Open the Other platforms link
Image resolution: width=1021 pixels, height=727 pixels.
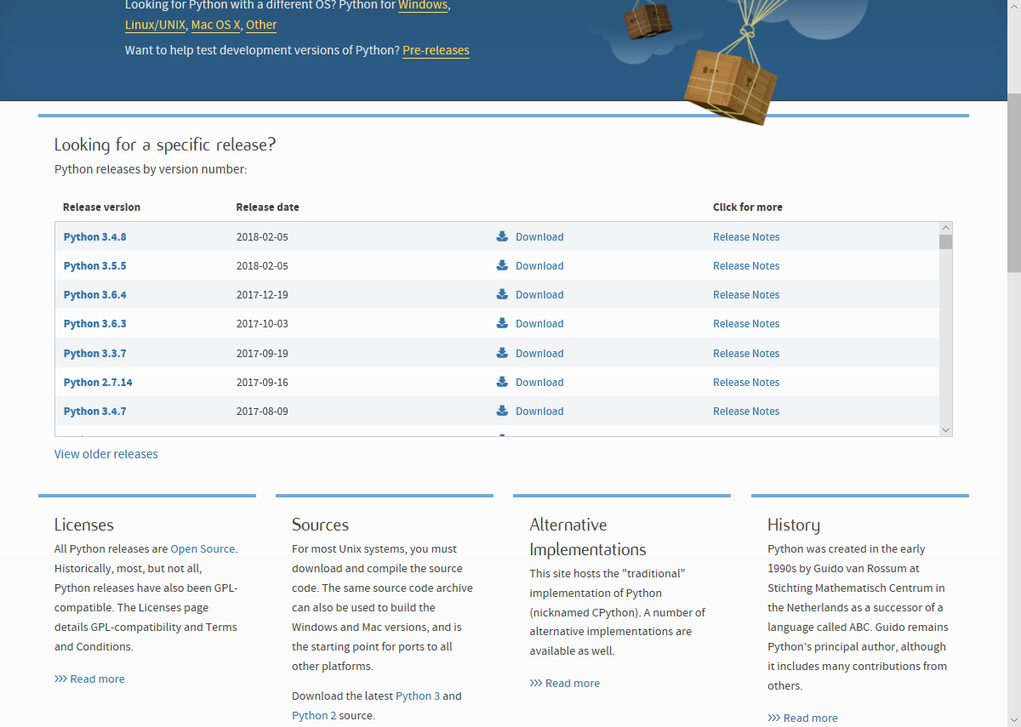pos(261,25)
